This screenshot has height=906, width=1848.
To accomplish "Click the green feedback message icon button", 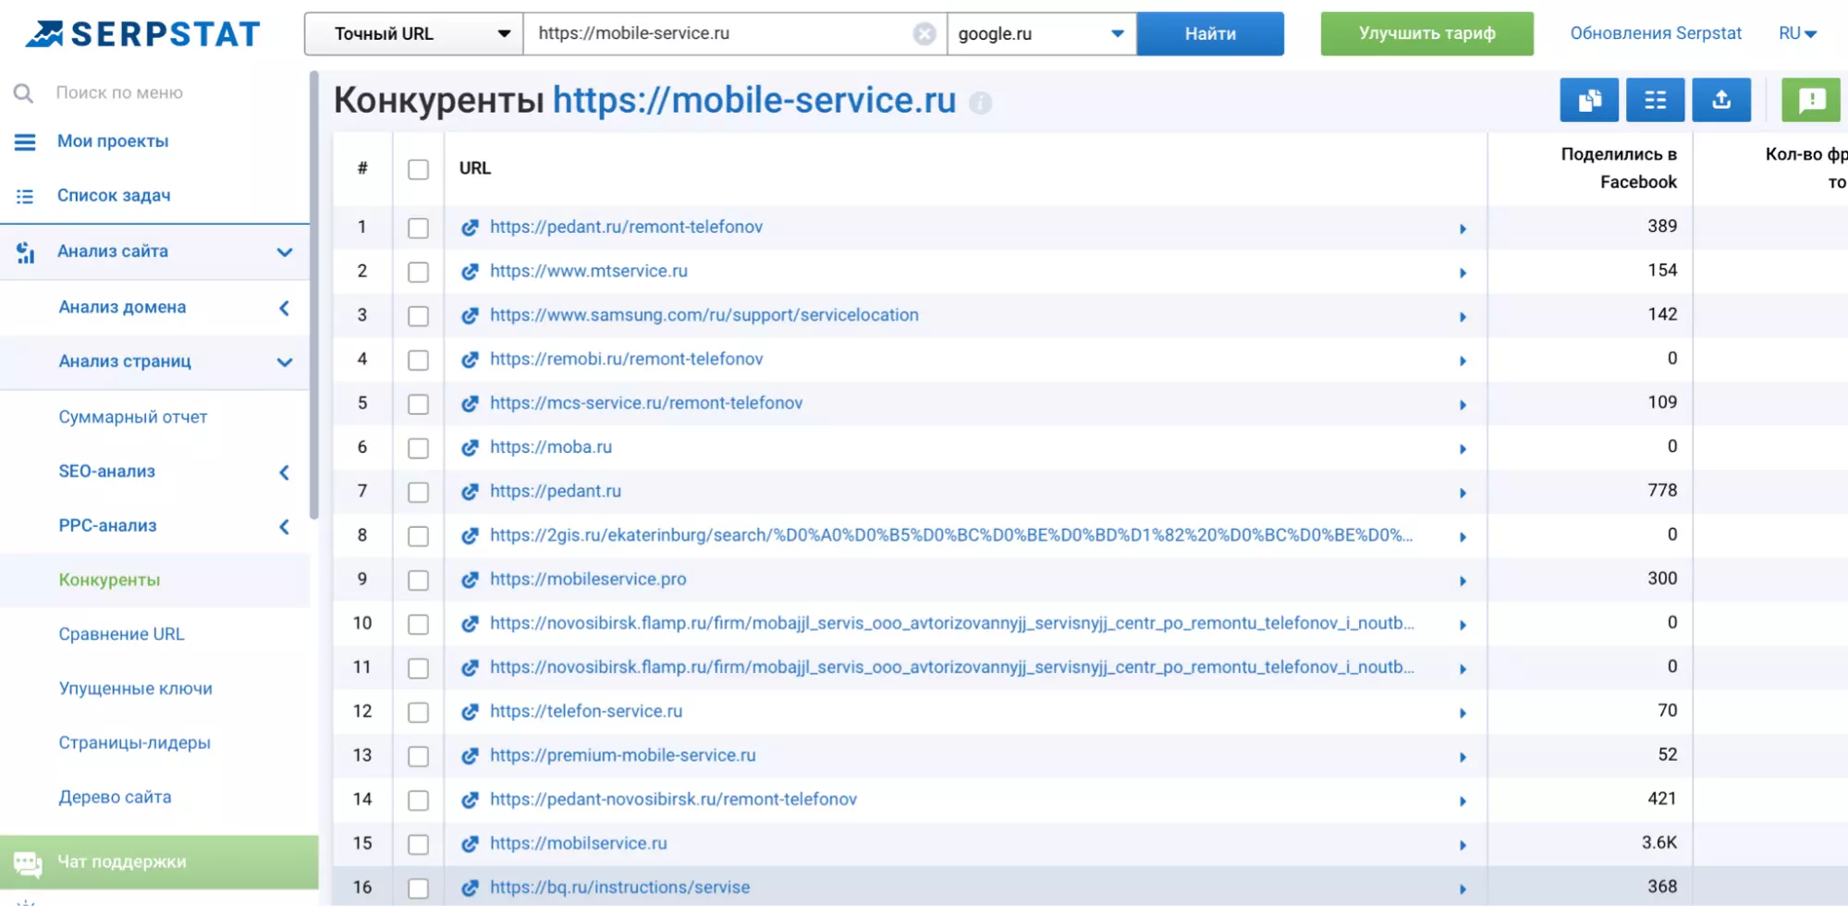I will (x=1811, y=100).
